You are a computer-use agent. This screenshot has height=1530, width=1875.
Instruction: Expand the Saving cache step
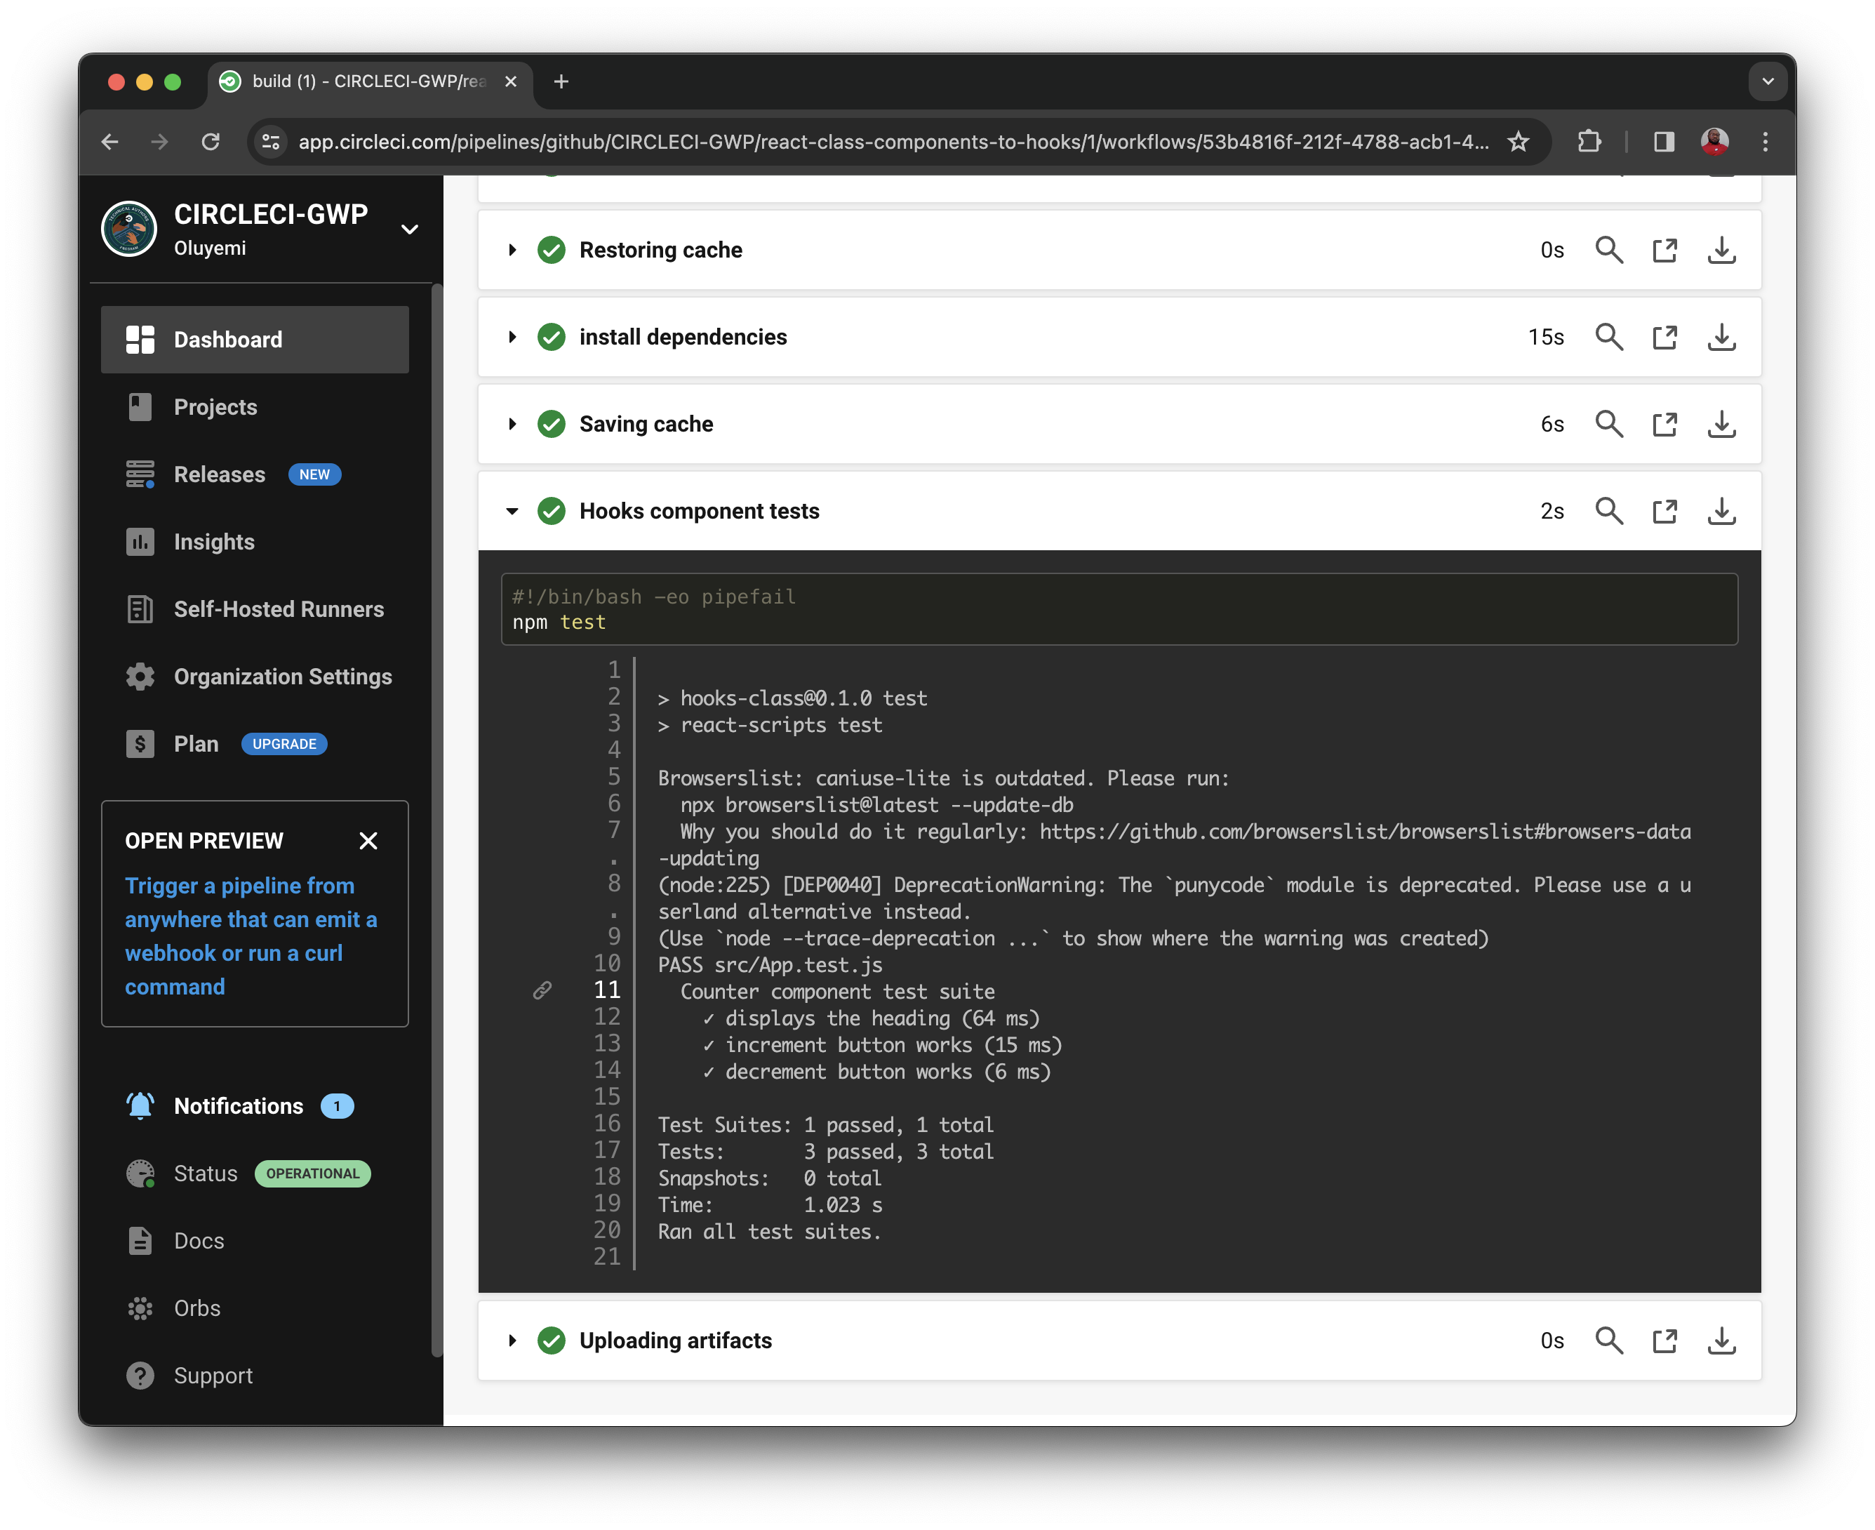(x=512, y=424)
